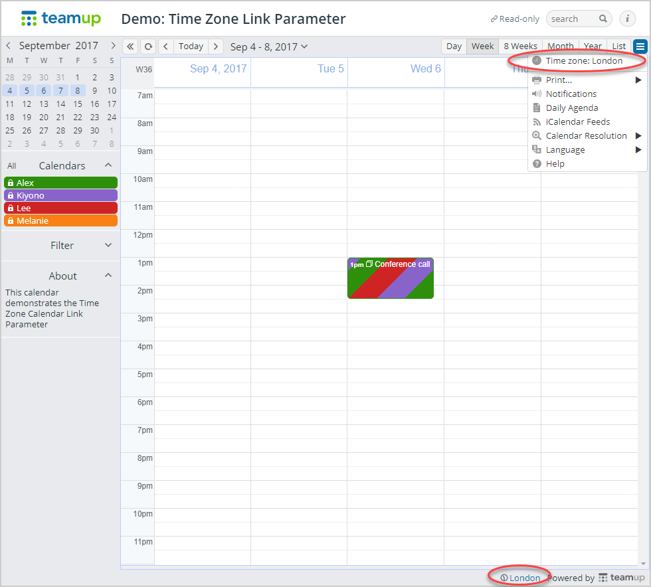Screen dimensions: 651x587
Task: Click the double-left arrow to collapse the sidebar
Action: click(130, 46)
